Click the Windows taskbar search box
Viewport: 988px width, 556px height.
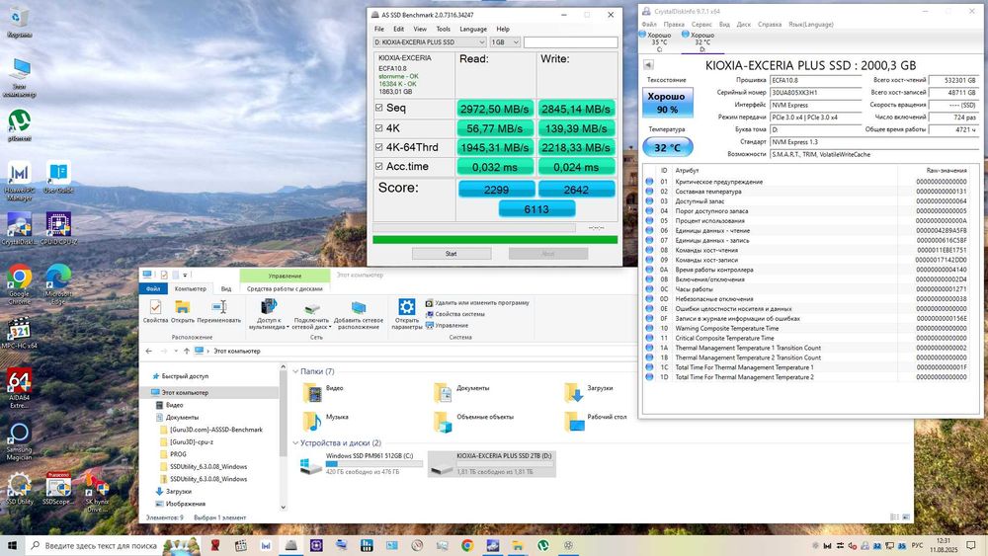[93, 545]
